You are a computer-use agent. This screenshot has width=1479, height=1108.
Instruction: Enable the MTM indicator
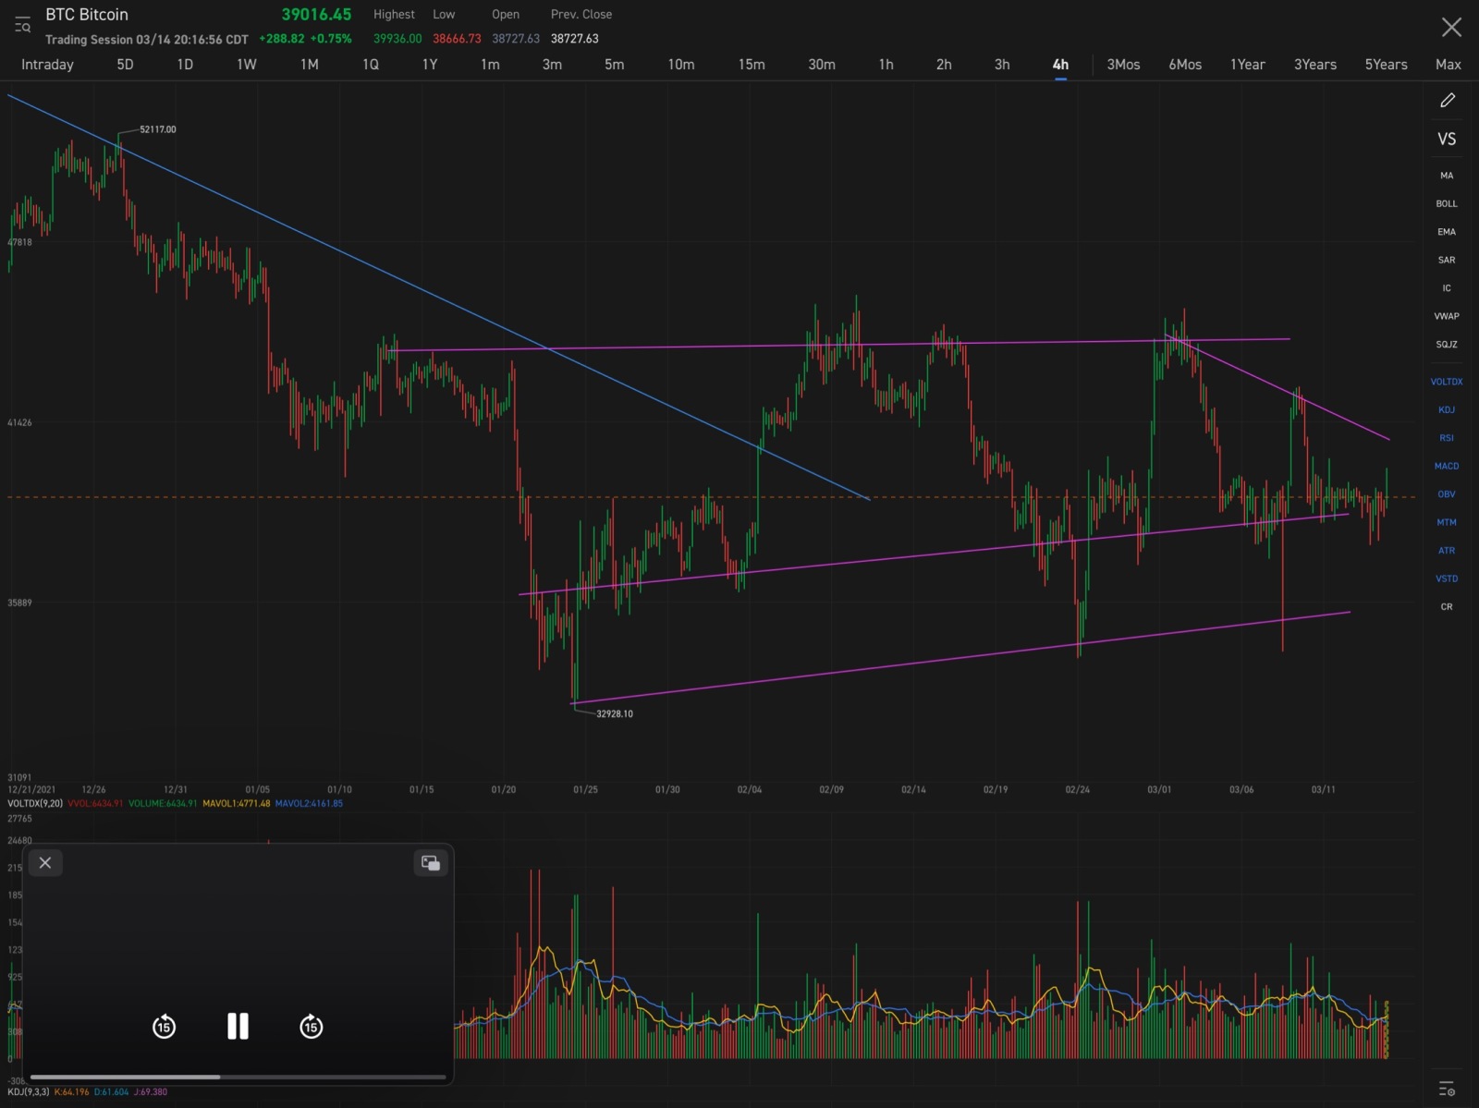[x=1447, y=522]
